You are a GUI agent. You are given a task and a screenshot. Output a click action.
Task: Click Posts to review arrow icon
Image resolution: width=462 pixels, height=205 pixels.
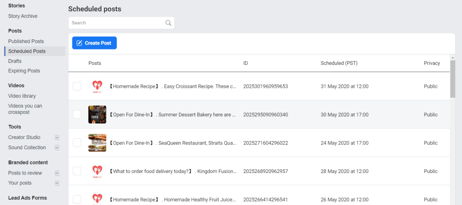(57, 173)
